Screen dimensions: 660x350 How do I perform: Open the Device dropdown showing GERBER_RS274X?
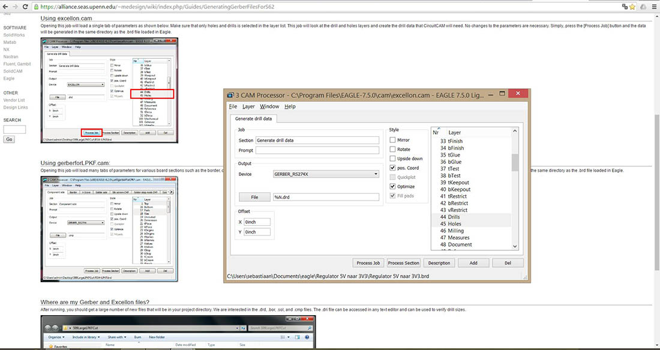[326, 174]
